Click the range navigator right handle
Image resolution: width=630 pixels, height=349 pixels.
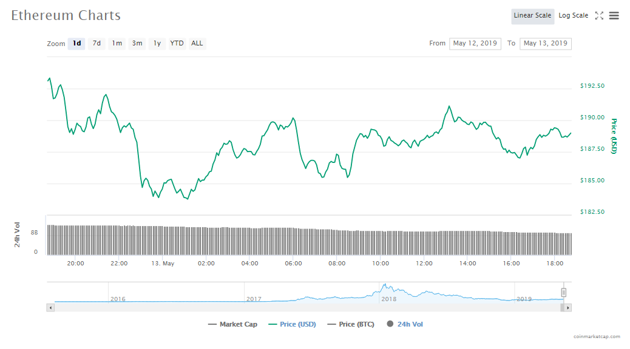click(563, 293)
